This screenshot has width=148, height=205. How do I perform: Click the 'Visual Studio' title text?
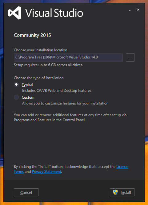[x=54, y=13]
